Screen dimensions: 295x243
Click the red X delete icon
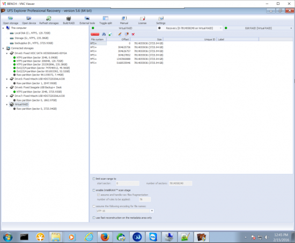click(x=133, y=34)
